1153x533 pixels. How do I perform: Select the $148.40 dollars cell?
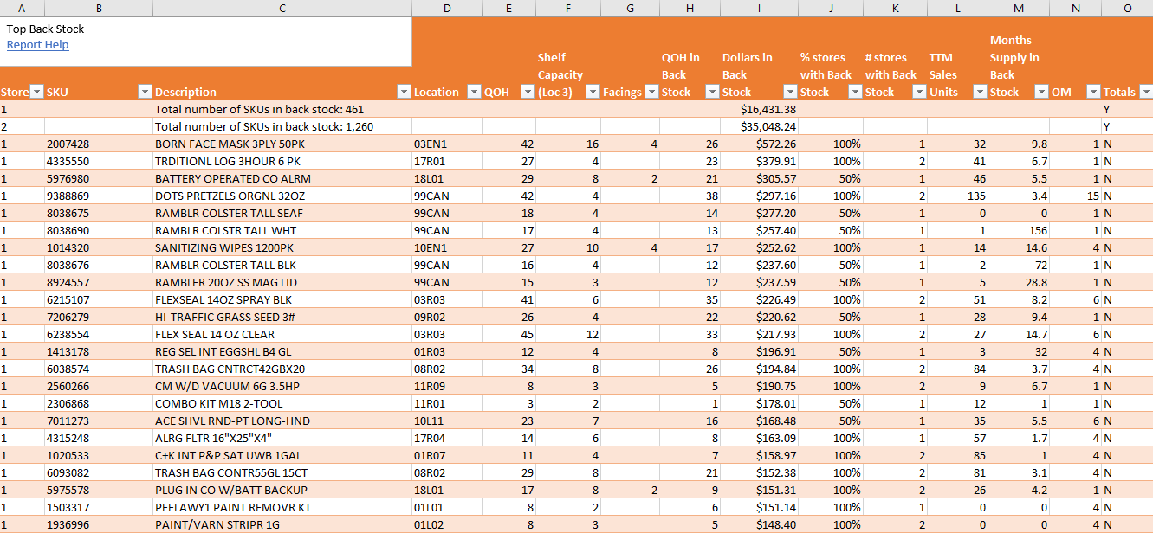(x=759, y=524)
